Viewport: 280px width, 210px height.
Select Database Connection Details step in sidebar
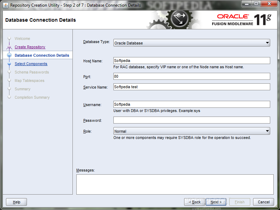[42, 55]
